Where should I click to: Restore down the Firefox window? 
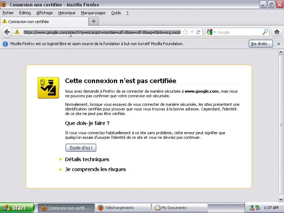tap(271, 5)
